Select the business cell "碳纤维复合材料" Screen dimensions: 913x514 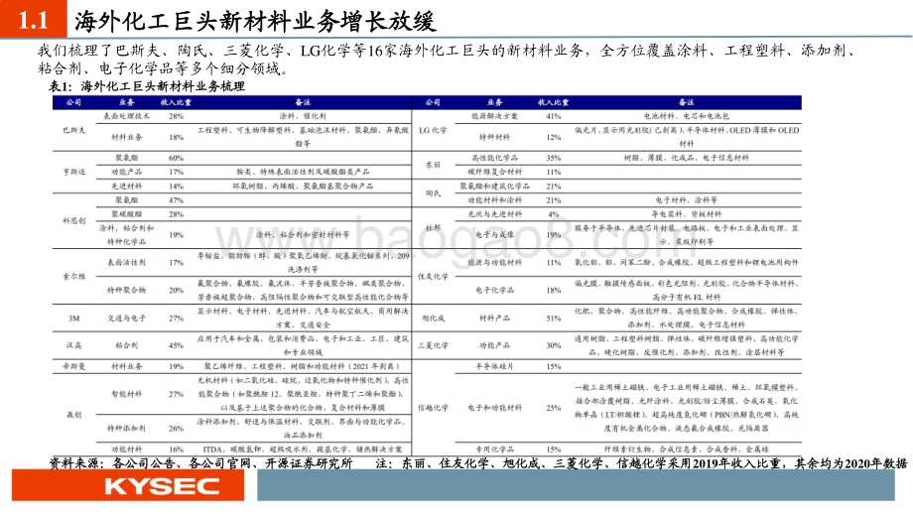(x=494, y=172)
